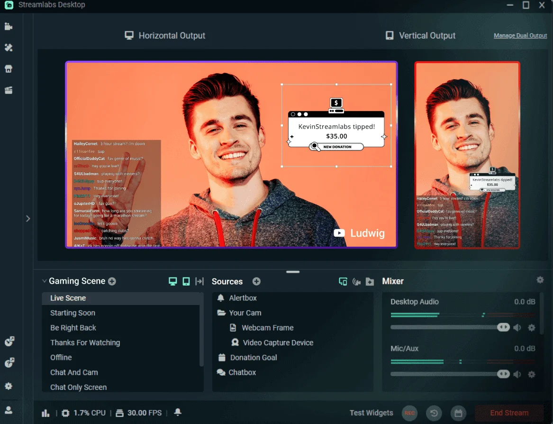Toggle horizontal display monitor icon above scenes
This screenshot has width=553, height=424.
pyautogui.click(x=173, y=281)
